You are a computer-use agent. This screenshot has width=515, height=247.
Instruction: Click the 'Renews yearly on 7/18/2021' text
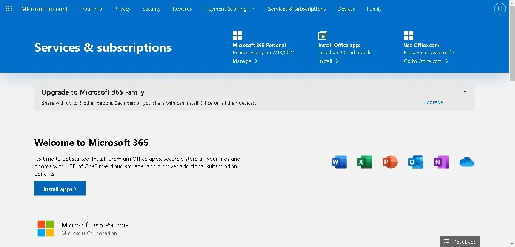tap(264, 53)
